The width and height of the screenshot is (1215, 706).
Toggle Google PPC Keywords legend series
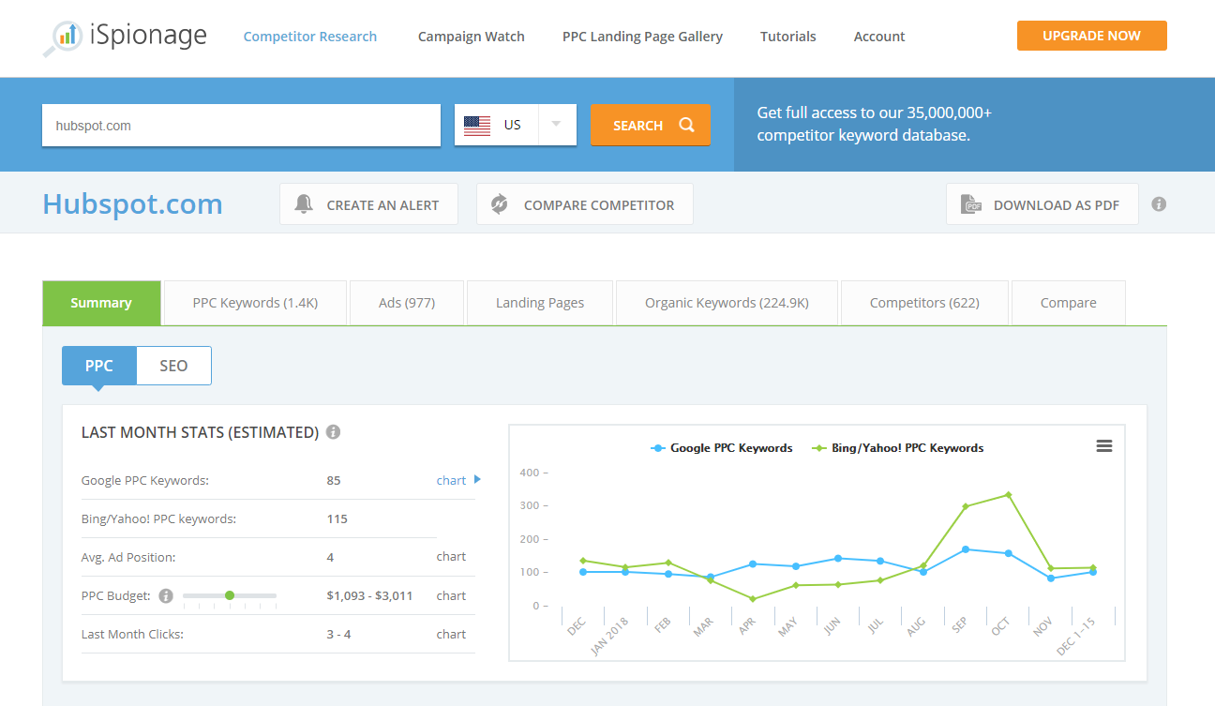pyautogui.click(x=722, y=448)
